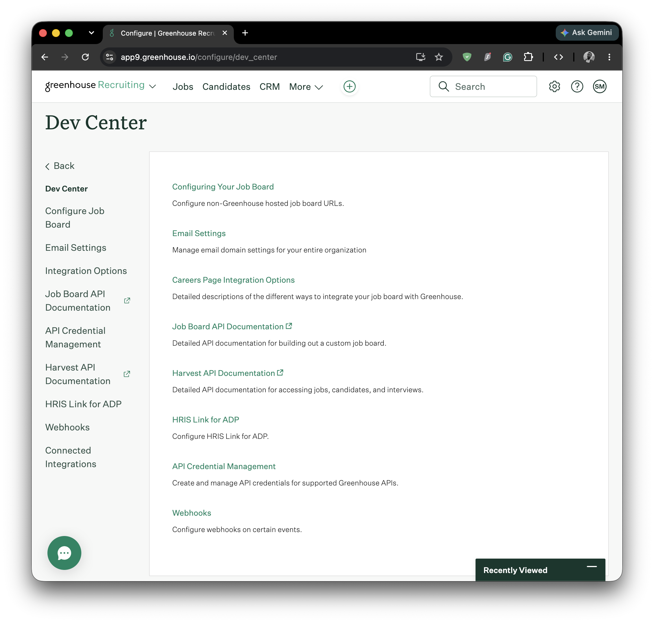Open Careers Page Integration Options link
654x623 pixels.
click(233, 280)
